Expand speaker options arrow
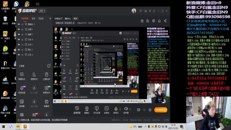This screenshot has height=130, width=231. pyautogui.click(x=130, y=109)
